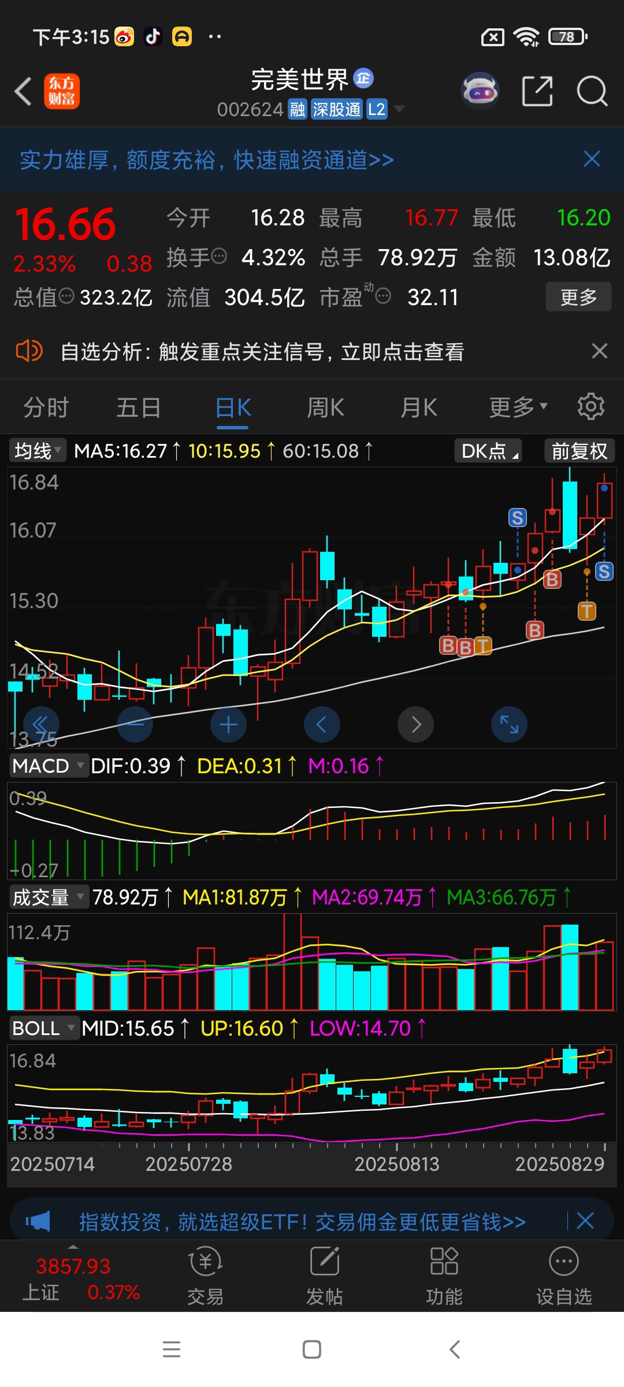Jump to earliest with double-left arrow
624x1387 pixels.
pyautogui.click(x=41, y=724)
